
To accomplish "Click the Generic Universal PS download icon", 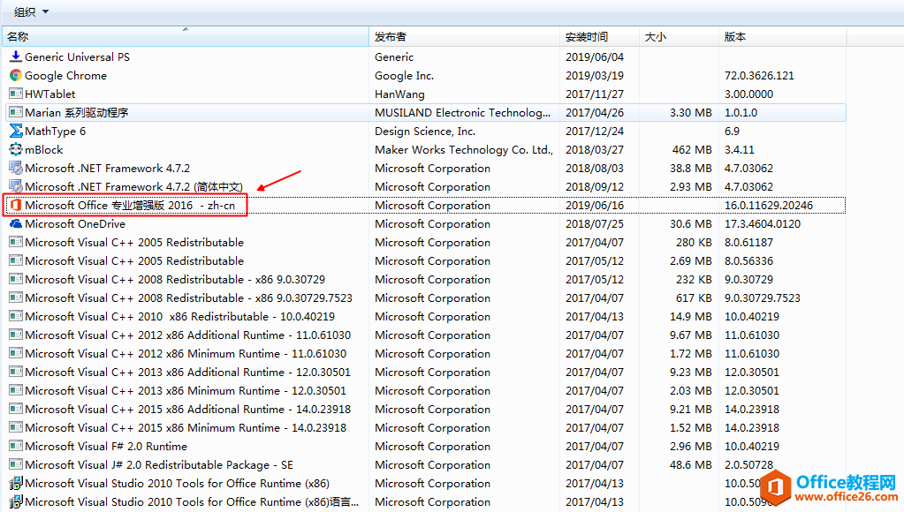I will pos(15,57).
